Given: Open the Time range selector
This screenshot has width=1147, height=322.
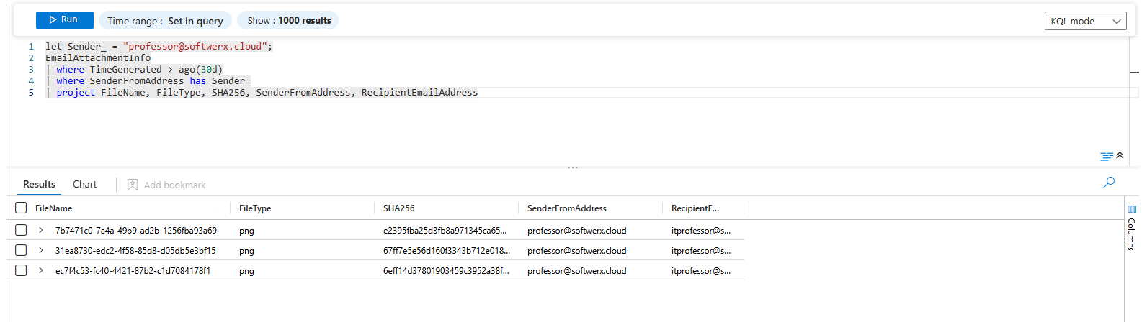Looking at the screenshot, I should 165,21.
